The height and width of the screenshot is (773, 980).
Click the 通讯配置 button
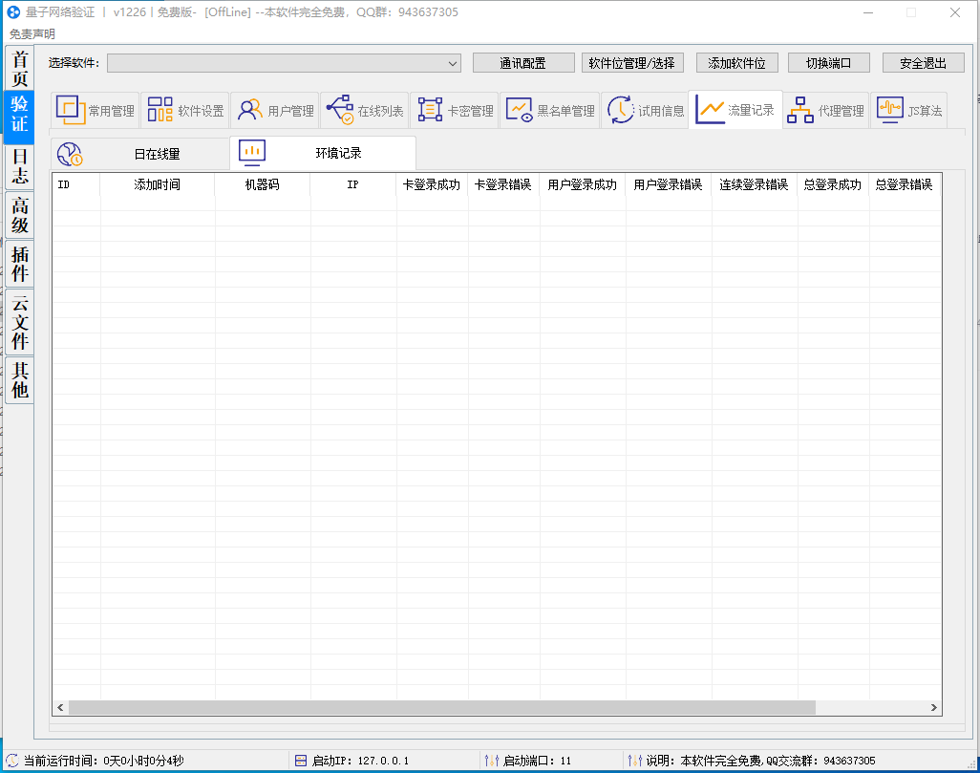pyautogui.click(x=522, y=62)
